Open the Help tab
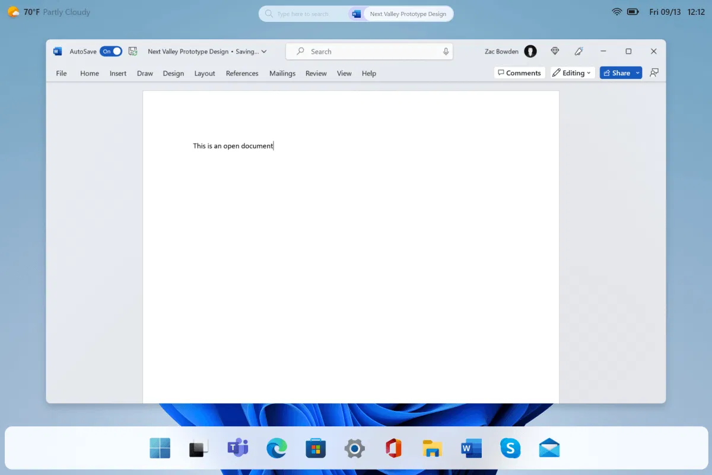 click(369, 73)
